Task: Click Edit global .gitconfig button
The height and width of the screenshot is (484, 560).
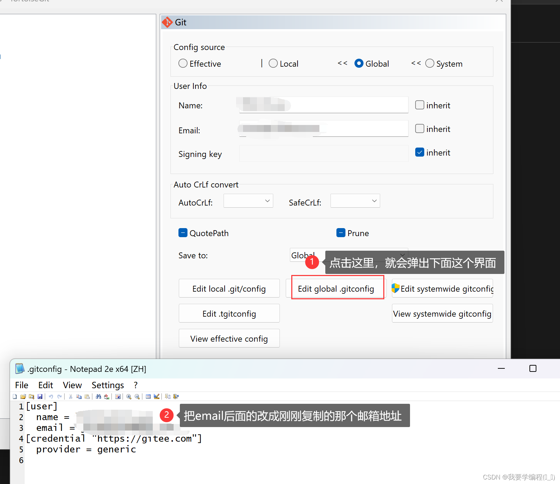Action: 336,289
